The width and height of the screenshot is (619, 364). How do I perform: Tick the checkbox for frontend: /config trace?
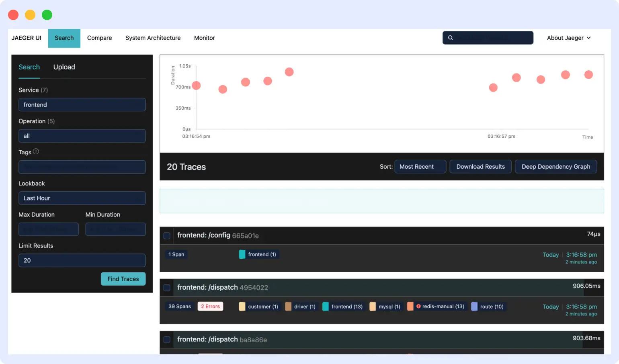point(167,236)
